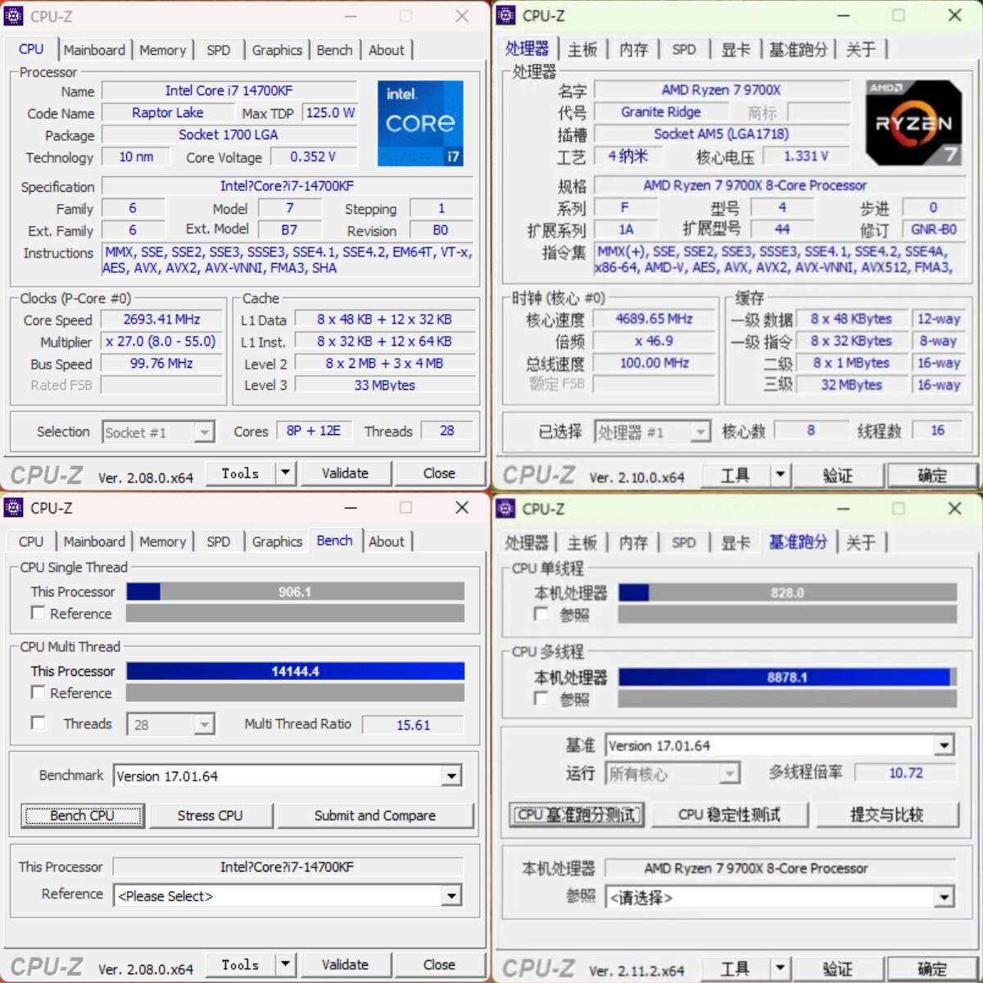The image size is (983, 983).
Task: Open About tab in Intel Bench window
Action: tap(386, 541)
